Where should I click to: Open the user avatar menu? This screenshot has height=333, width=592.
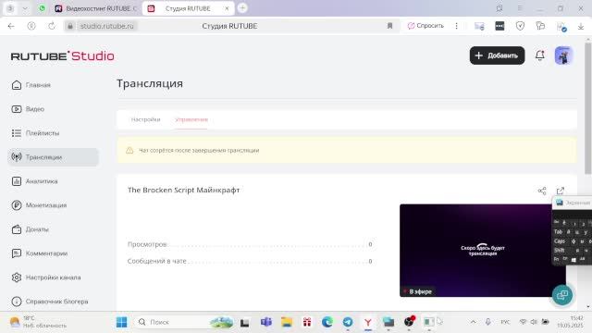563,55
